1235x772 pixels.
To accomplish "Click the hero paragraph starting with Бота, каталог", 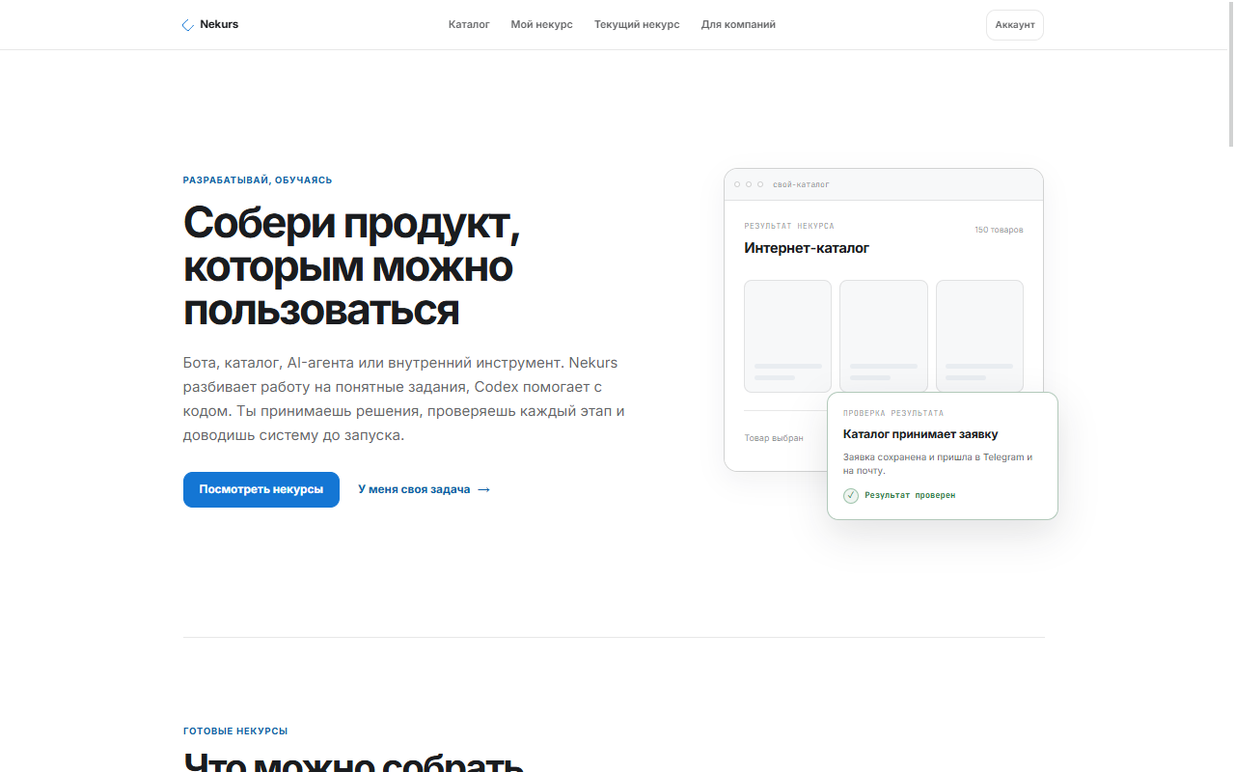I will 404,400.
